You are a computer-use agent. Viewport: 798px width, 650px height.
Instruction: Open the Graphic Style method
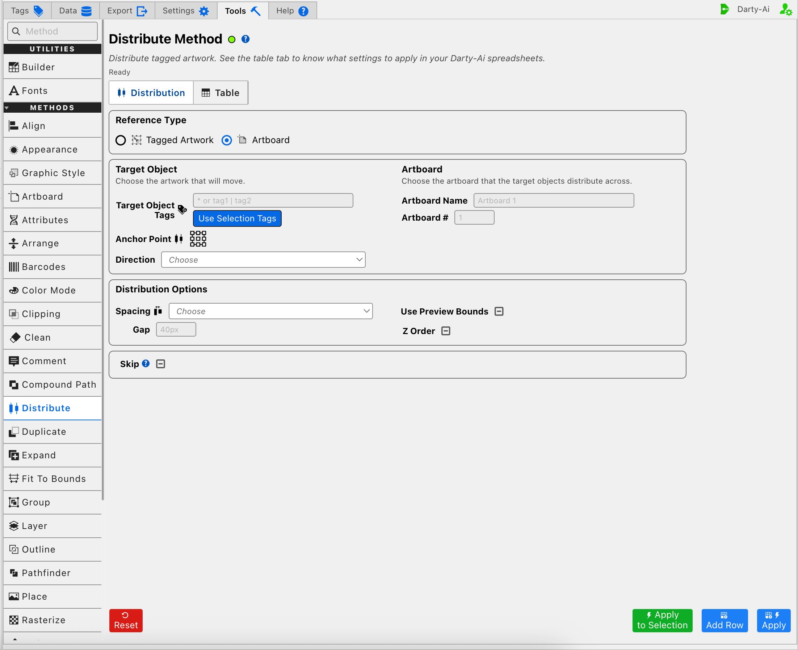(52, 173)
